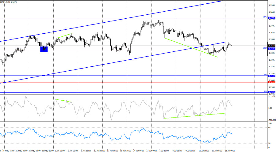Click the 28 May 16:00 date label
Viewport: 276px width, 153px height.
48,151
